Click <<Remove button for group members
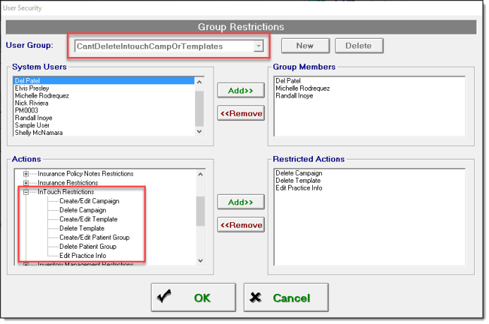 [x=240, y=113]
